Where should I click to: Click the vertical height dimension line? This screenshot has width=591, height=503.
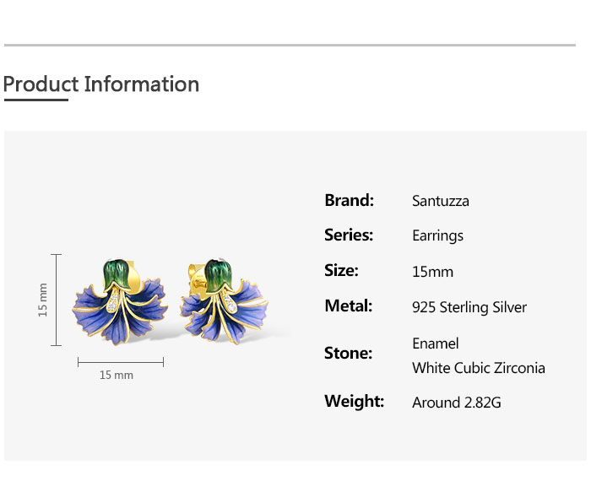tap(57, 300)
